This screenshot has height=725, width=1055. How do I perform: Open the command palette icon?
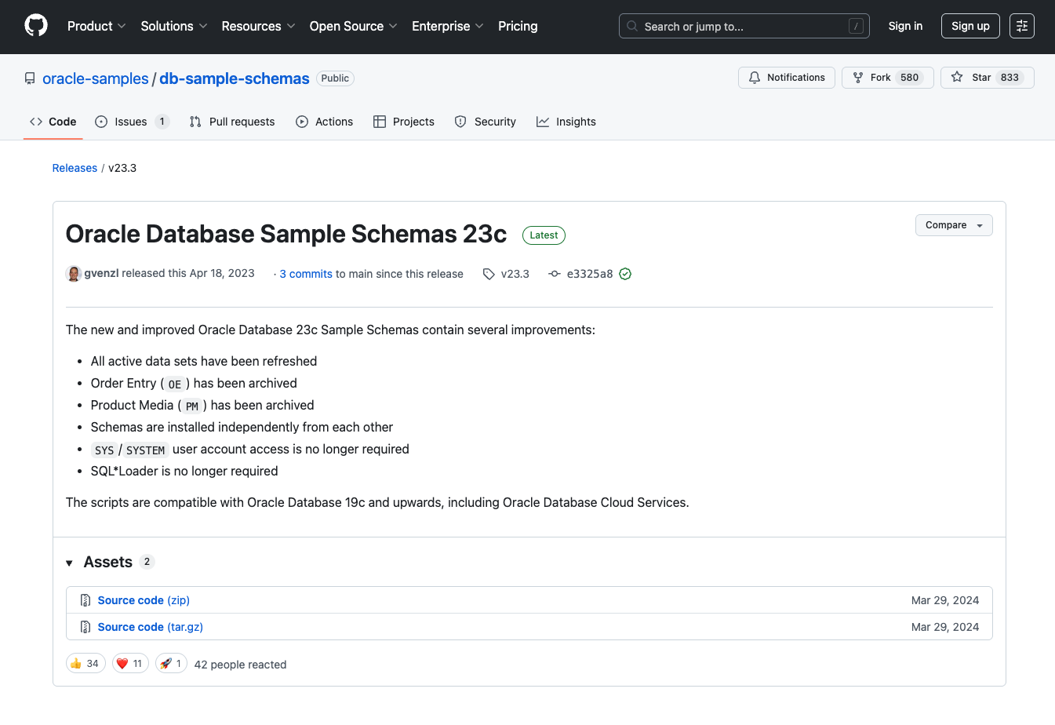(1021, 26)
